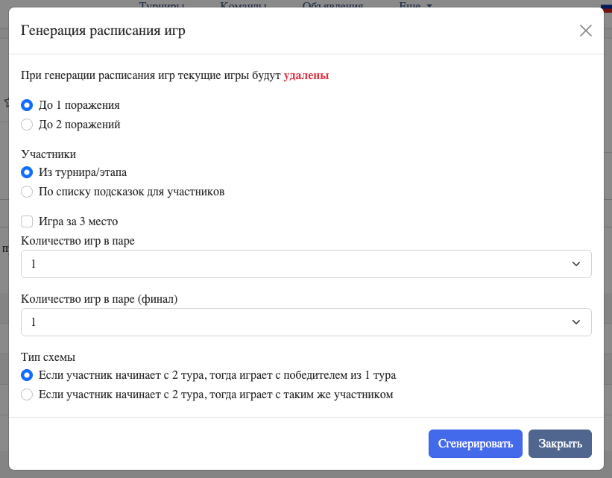
Task: Open the 'Количество игр в паре' dropdown
Action: pos(306,264)
